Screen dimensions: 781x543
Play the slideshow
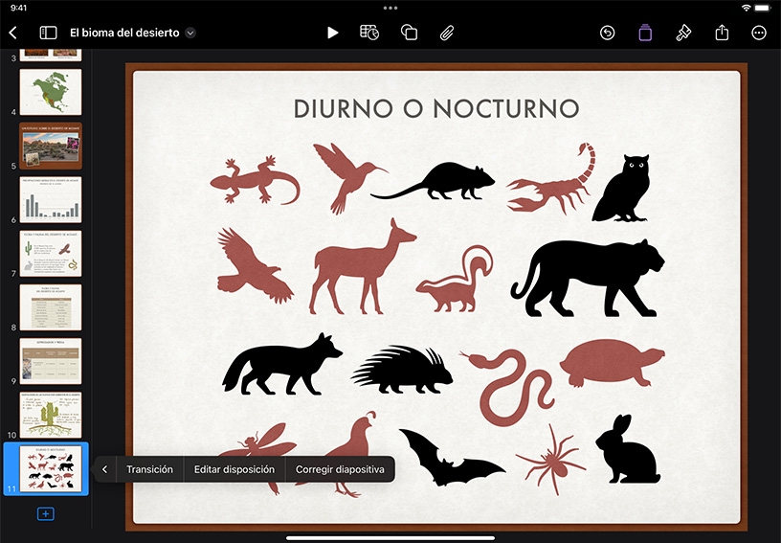tap(333, 33)
